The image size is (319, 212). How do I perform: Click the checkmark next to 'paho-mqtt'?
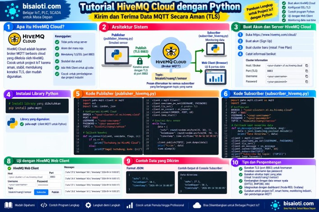[x=22, y=124]
